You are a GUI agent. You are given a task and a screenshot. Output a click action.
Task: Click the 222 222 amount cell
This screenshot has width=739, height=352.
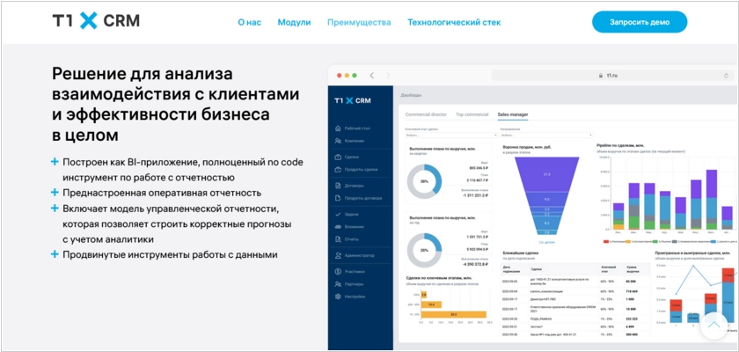[631, 319]
